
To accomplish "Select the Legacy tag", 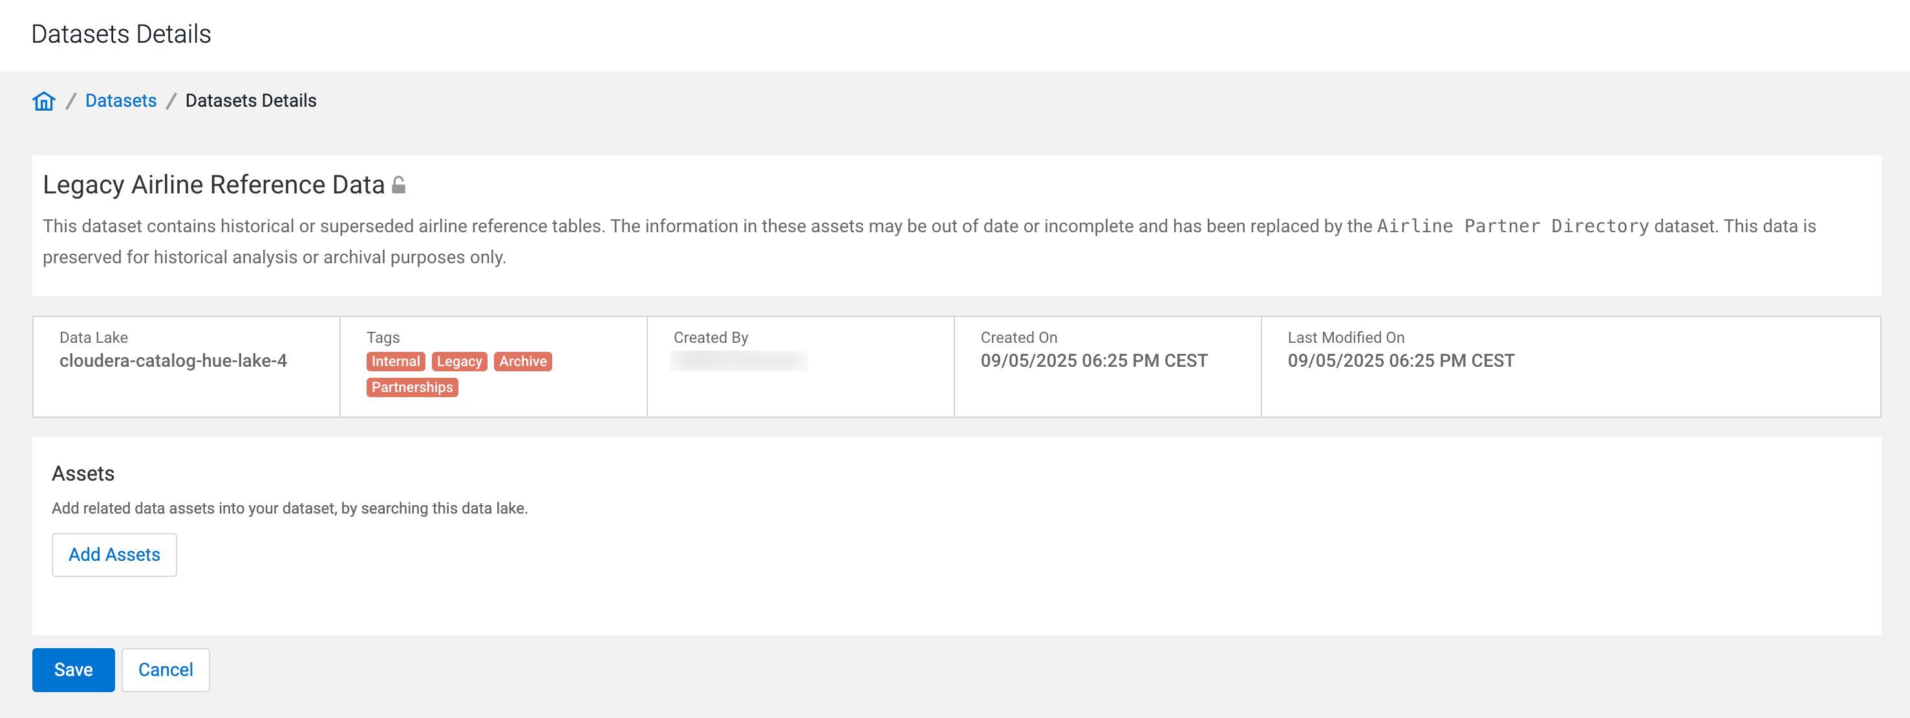I will point(459,361).
